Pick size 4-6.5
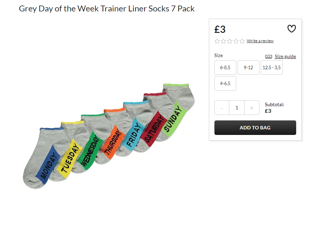This screenshot has height=237, width=309. coord(225,83)
